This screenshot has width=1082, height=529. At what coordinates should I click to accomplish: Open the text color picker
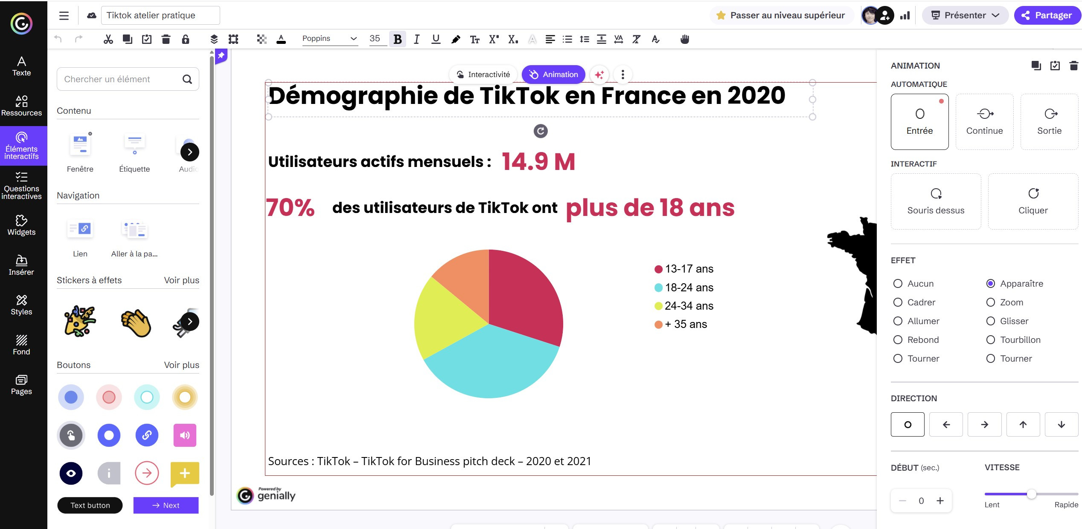click(281, 39)
